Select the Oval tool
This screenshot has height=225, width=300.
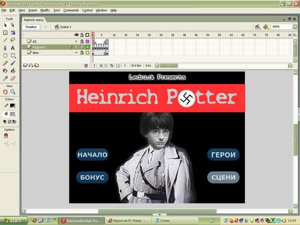point(5,55)
